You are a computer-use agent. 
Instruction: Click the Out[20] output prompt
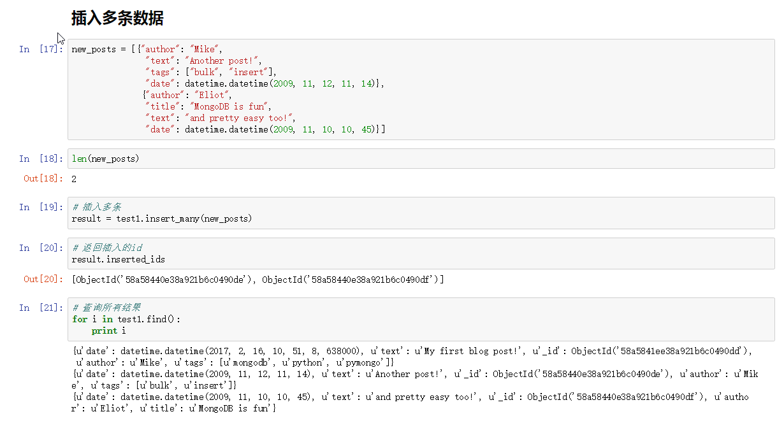[x=43, y=279]
